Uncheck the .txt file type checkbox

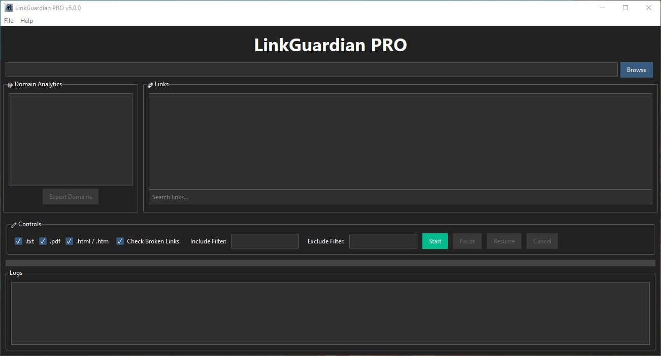tap(19, 241)
